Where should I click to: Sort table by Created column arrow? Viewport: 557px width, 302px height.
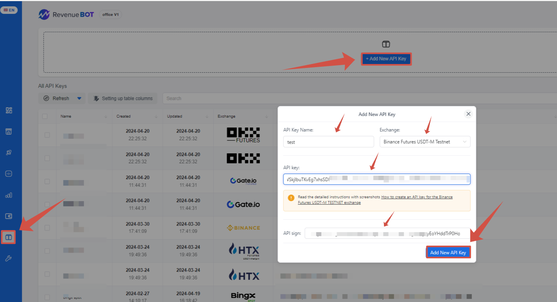coord(156,116)
